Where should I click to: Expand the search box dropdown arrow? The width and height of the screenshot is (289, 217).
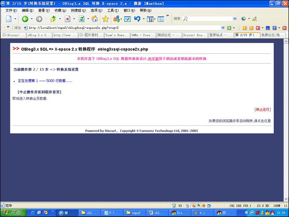click(x=235, y=19)
